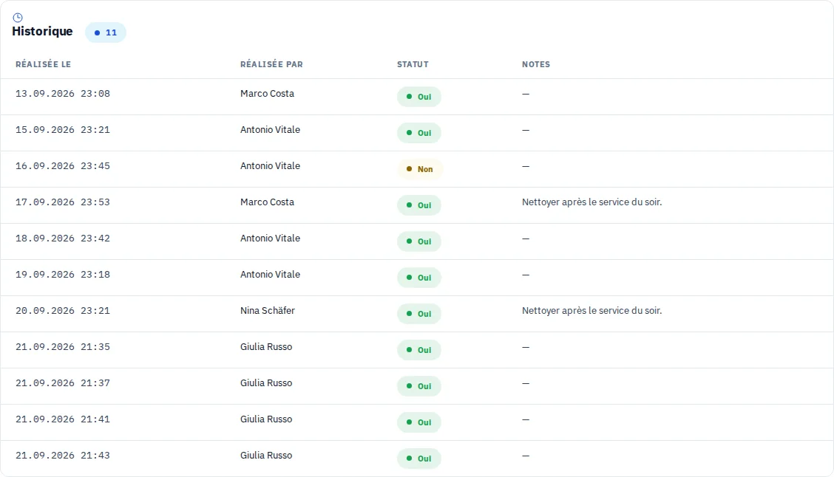Click the RÉALISÉE LE column header

click(43, 64)
